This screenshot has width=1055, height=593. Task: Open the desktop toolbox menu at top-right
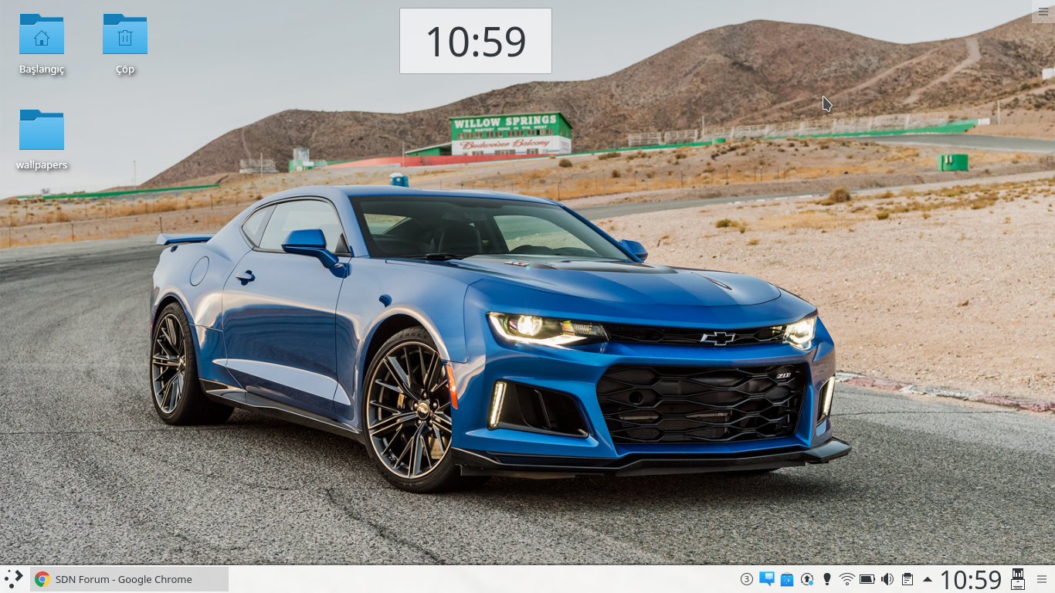tap(1043, 11)
